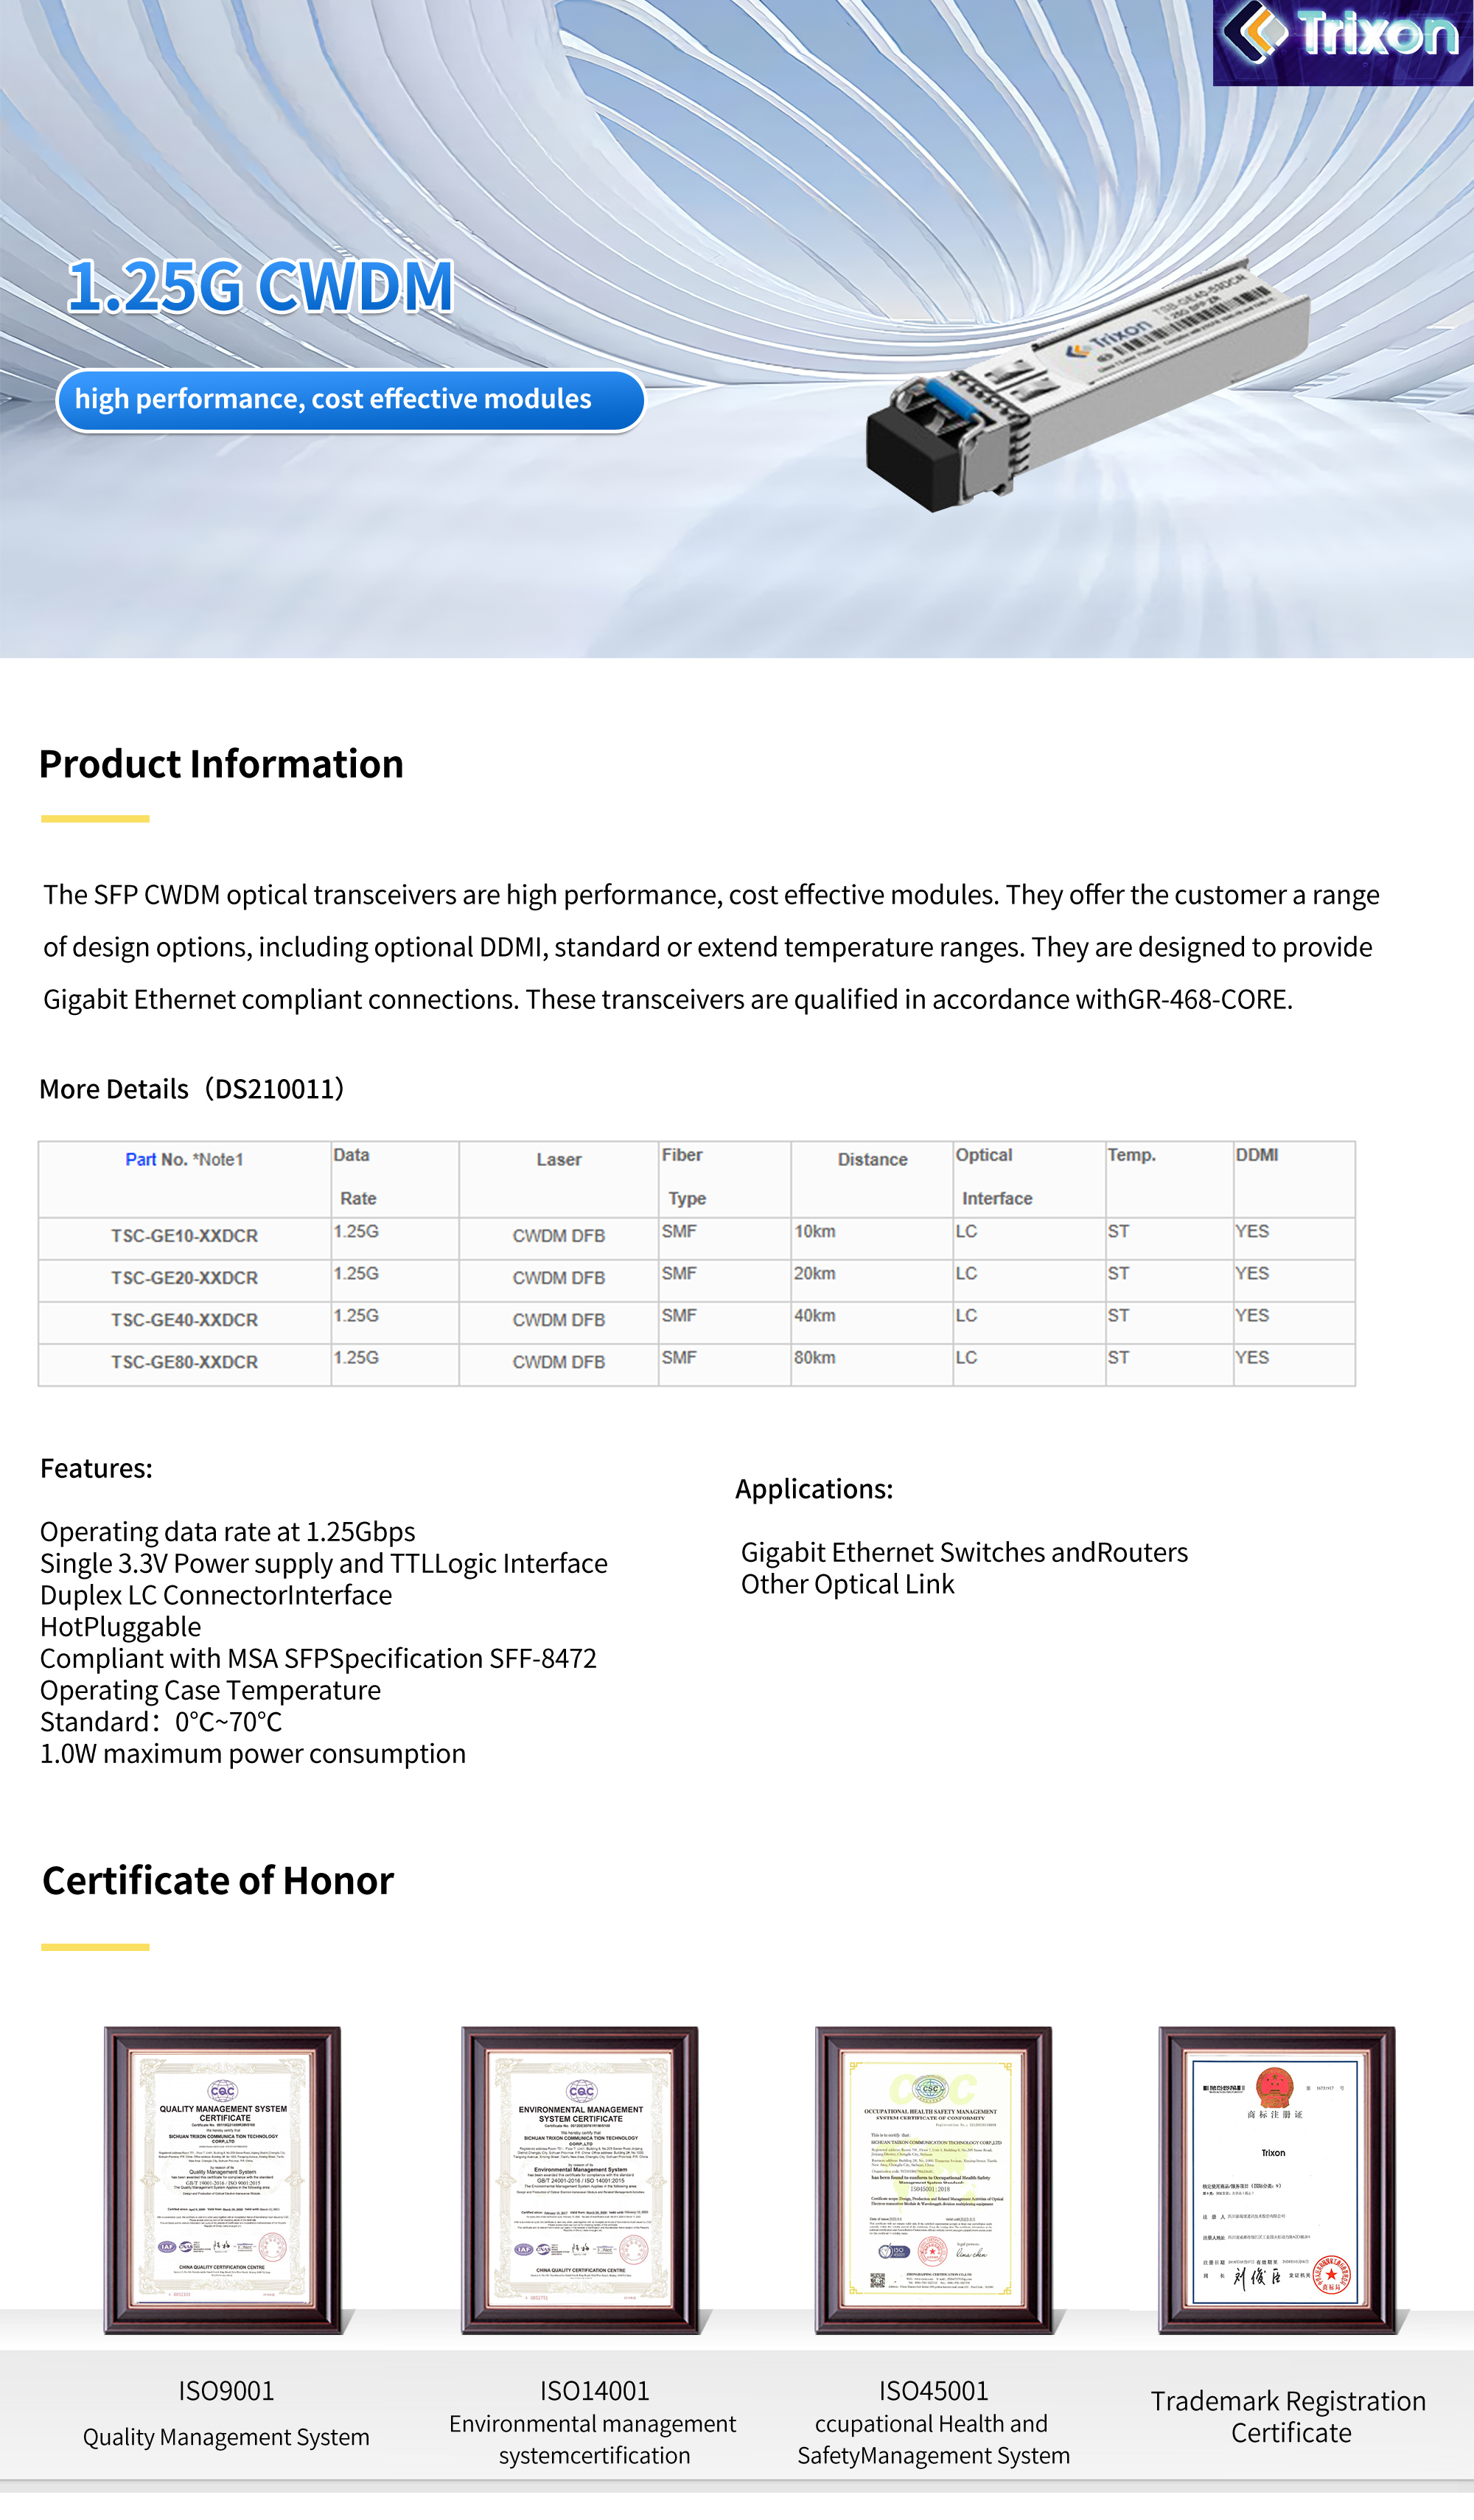Screen dimensions: 1474x2520
Task: Click the 'Part No. *Note1' table header
Action: [184, 1160]
